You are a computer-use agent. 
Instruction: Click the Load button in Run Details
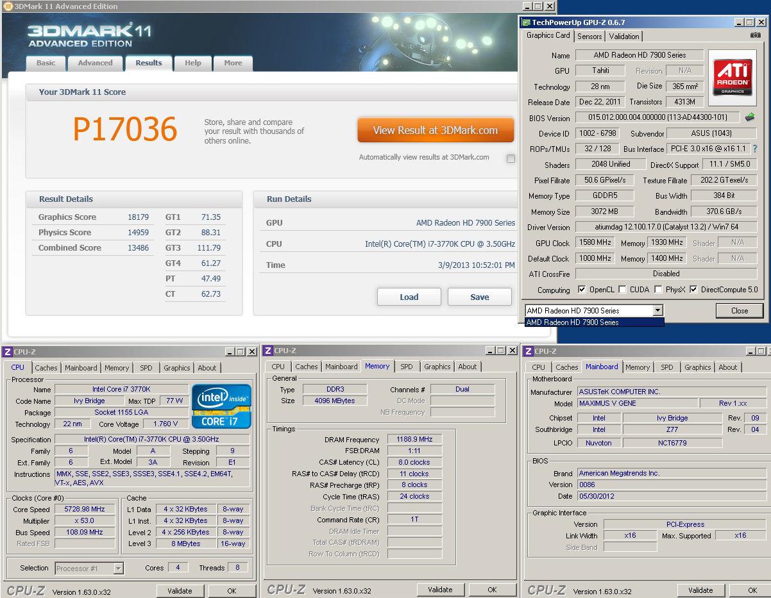(409, 297)
